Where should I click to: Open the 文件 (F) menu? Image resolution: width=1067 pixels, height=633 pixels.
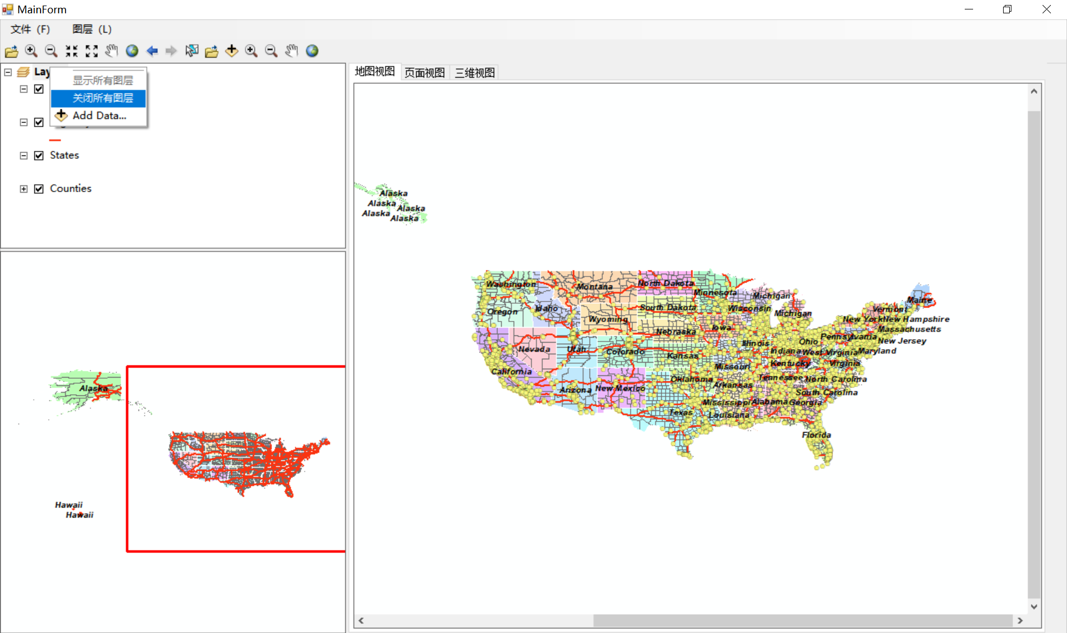tap(30, 29)
